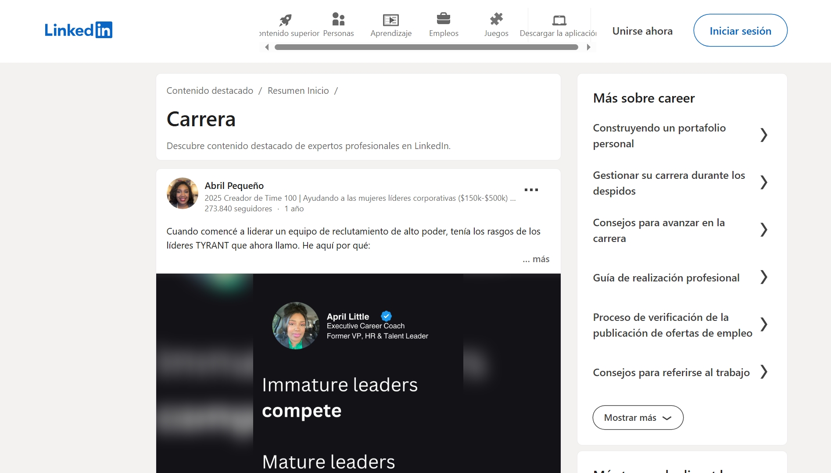Screen dimensions: 831x473
Task: Go to Contenido destacado breadcrumb
Action: 210,91
